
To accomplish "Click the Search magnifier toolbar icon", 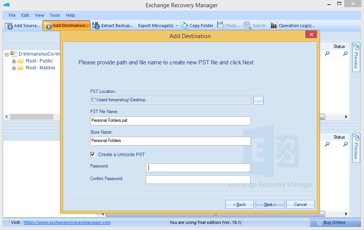I will pos(247,26).
